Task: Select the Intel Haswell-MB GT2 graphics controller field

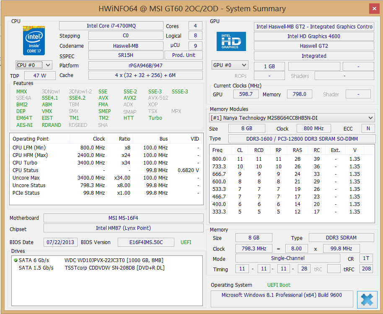Action: 314,27
